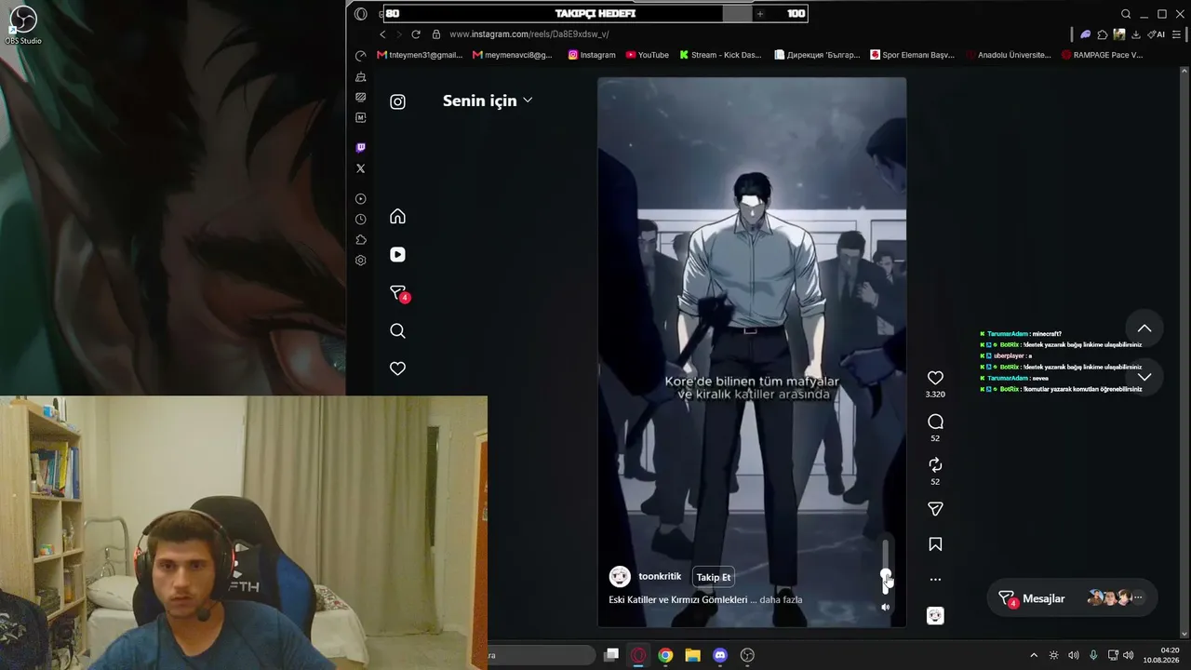This screenshot has width=1191, height=670.
Task: Save the reel with the bookmark icon
Action: 935,544
